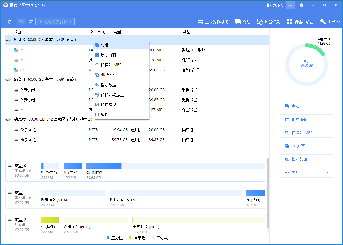
Task: Expand the 更多 option in the sidebar
Action: point(306,172)
